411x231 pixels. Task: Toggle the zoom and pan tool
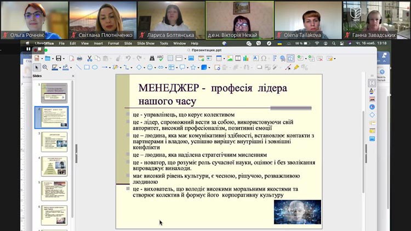coord(45,67)
